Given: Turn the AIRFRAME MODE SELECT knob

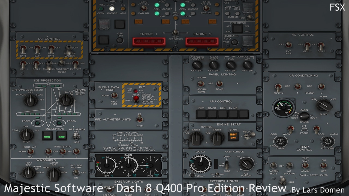Looking at the screenshot, I should (x=31, y=100).
